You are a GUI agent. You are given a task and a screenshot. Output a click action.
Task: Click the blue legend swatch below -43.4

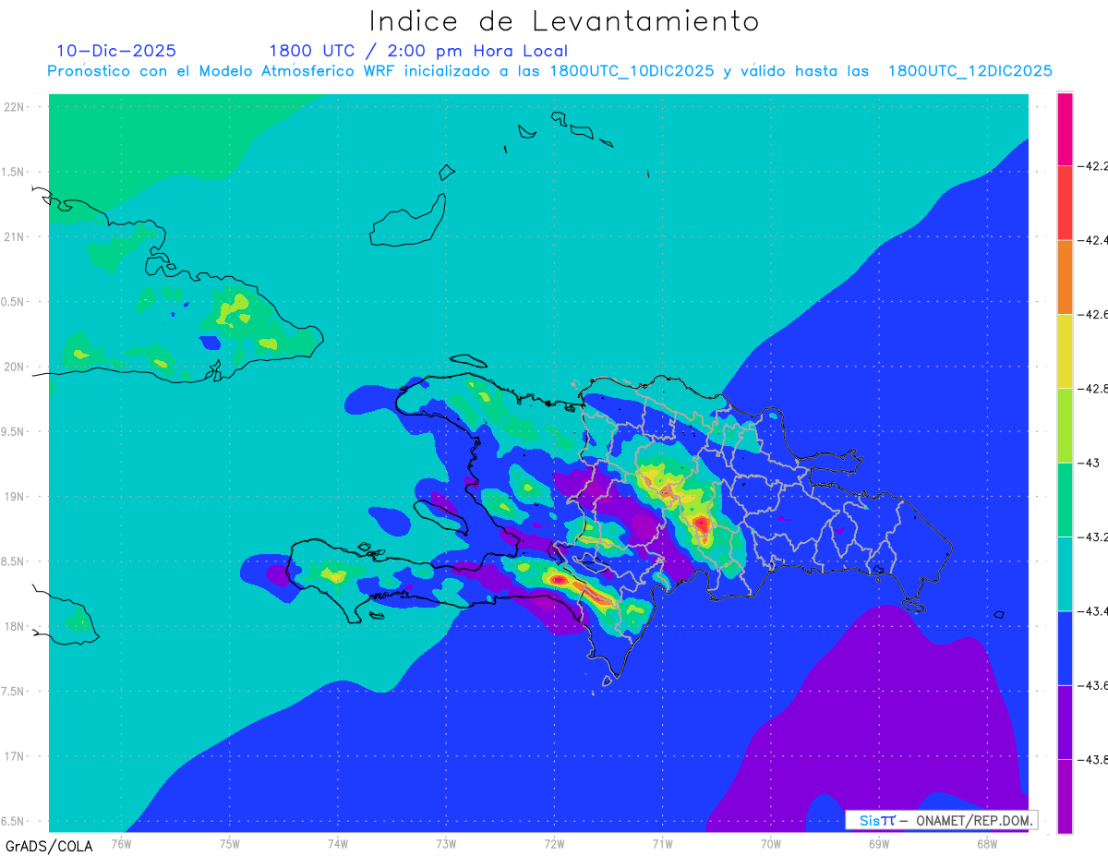coord(1065,647)
